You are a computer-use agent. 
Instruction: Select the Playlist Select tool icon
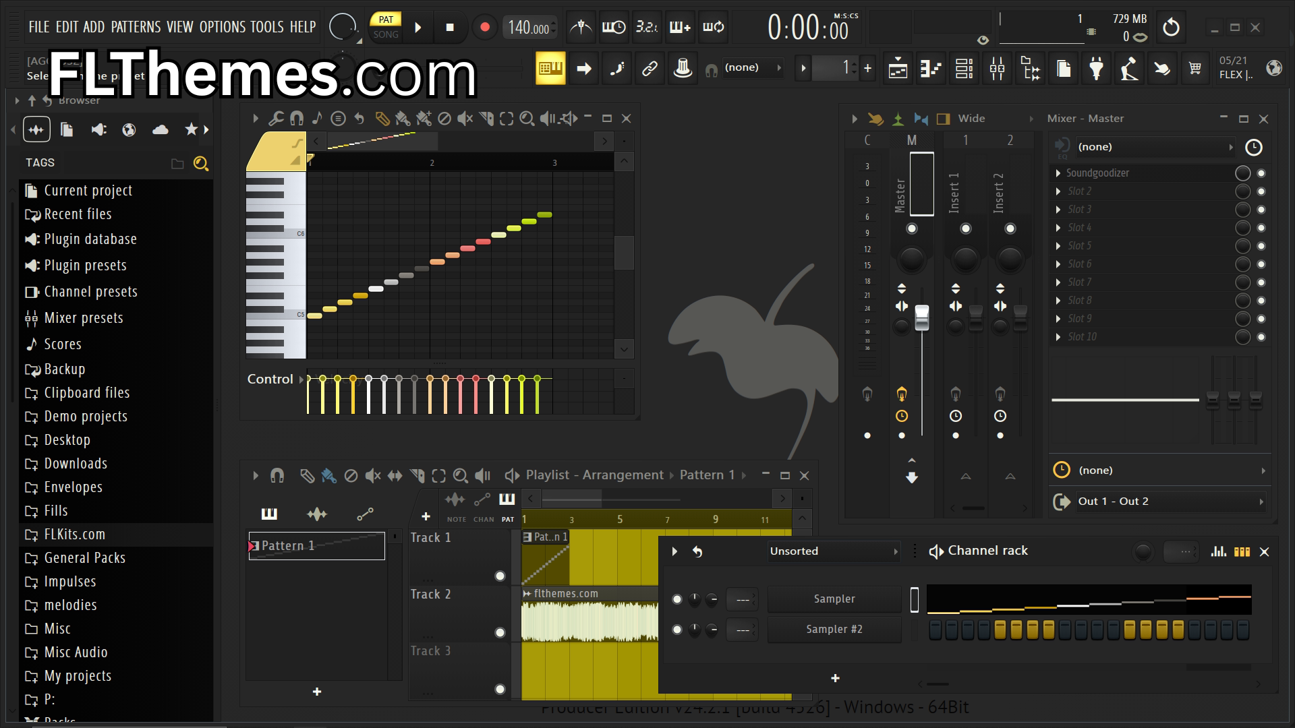click(x=438, y=476)
